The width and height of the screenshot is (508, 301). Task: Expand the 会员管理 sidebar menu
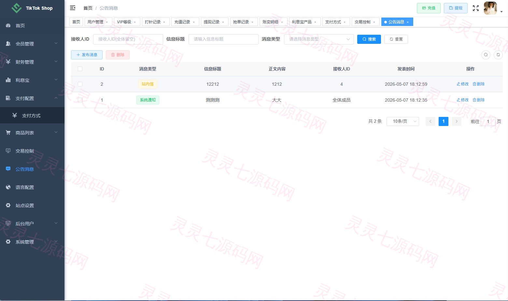pos(32,44)
